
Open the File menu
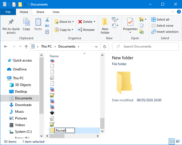tap(8, 12)
